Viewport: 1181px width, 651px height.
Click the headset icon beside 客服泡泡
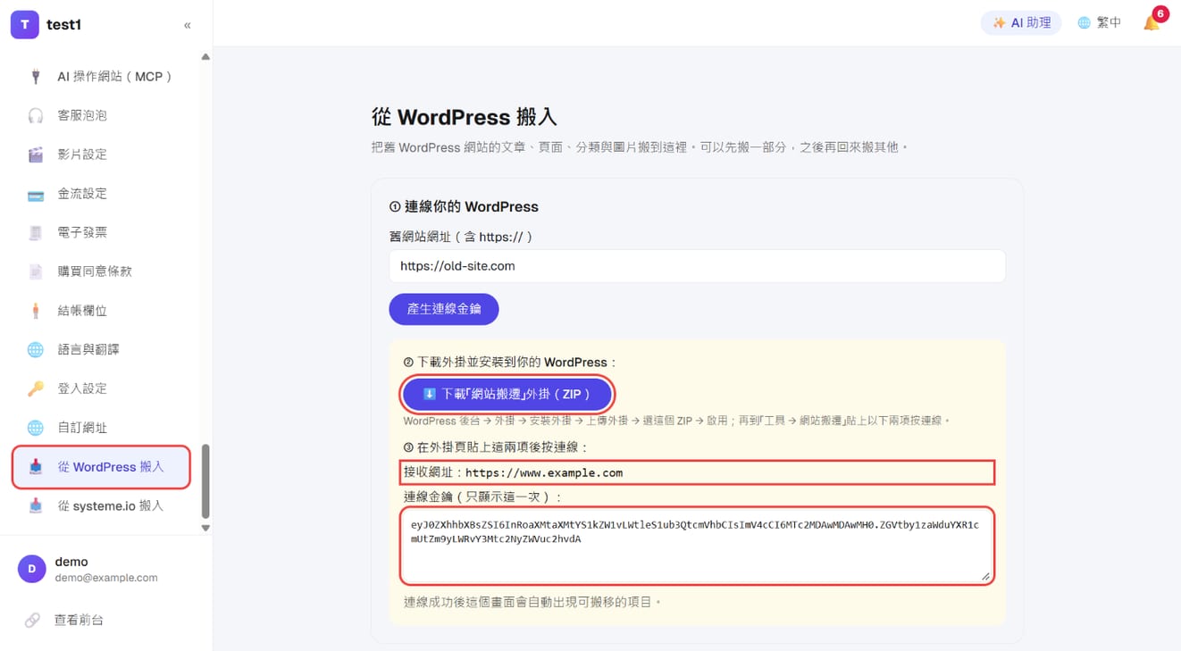pos(36,115)
